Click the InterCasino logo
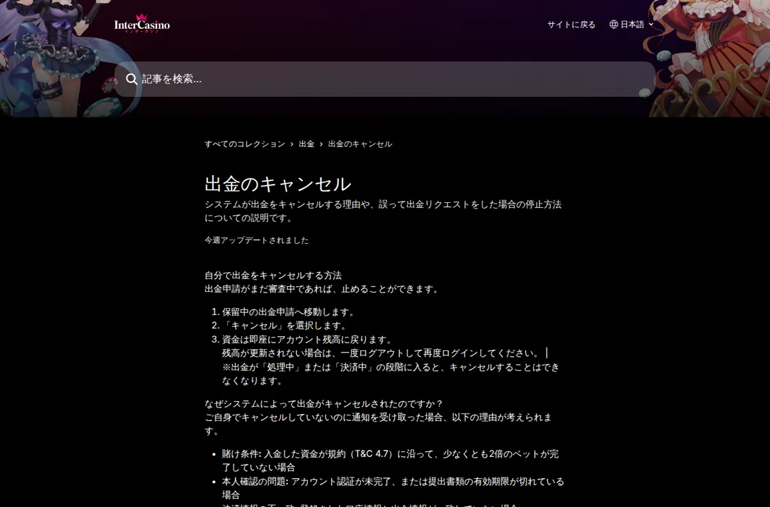This screenshot has height=507, width=770. [x=142, y=24]
